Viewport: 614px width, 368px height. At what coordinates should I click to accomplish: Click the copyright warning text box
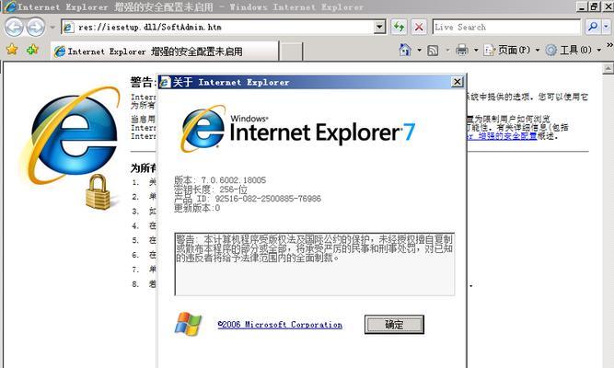tap(315, 264)
